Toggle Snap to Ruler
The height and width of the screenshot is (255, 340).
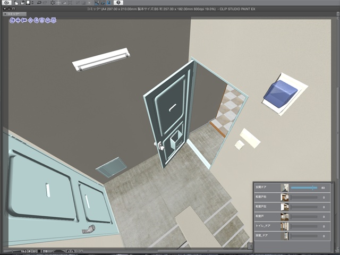point(97,3)
